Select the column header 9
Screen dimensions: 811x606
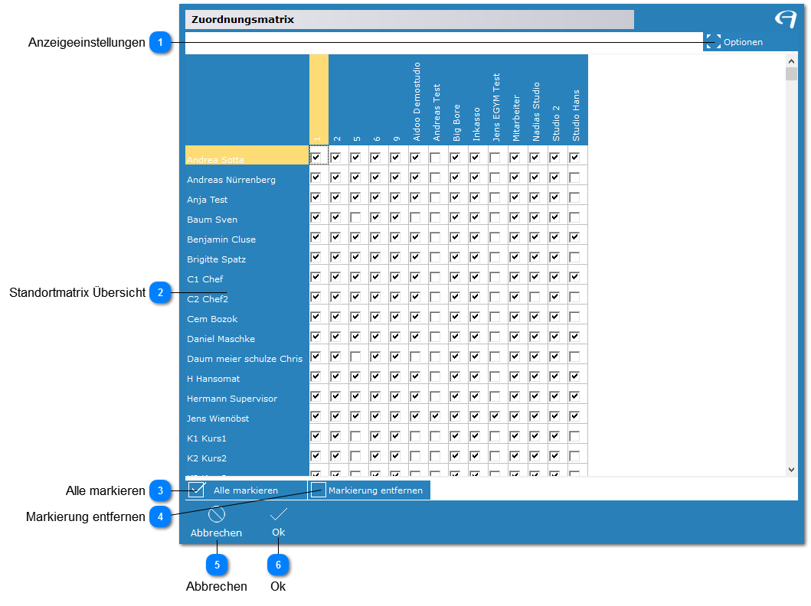[x=397, y=138]
